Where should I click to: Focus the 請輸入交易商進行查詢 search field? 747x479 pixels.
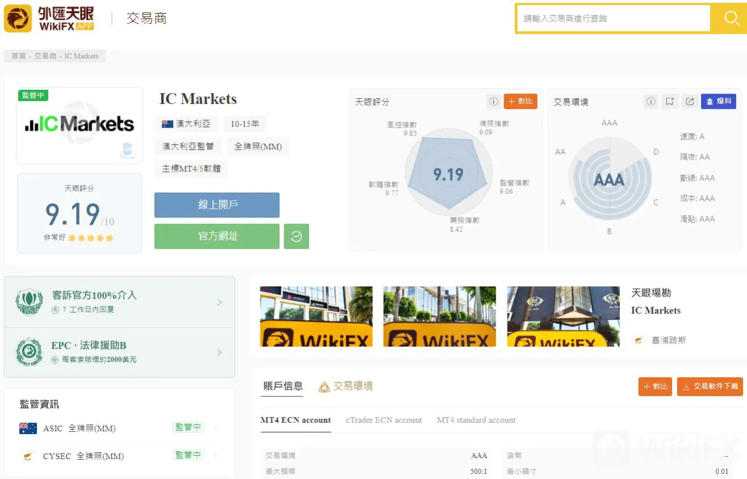pos(614,19)
